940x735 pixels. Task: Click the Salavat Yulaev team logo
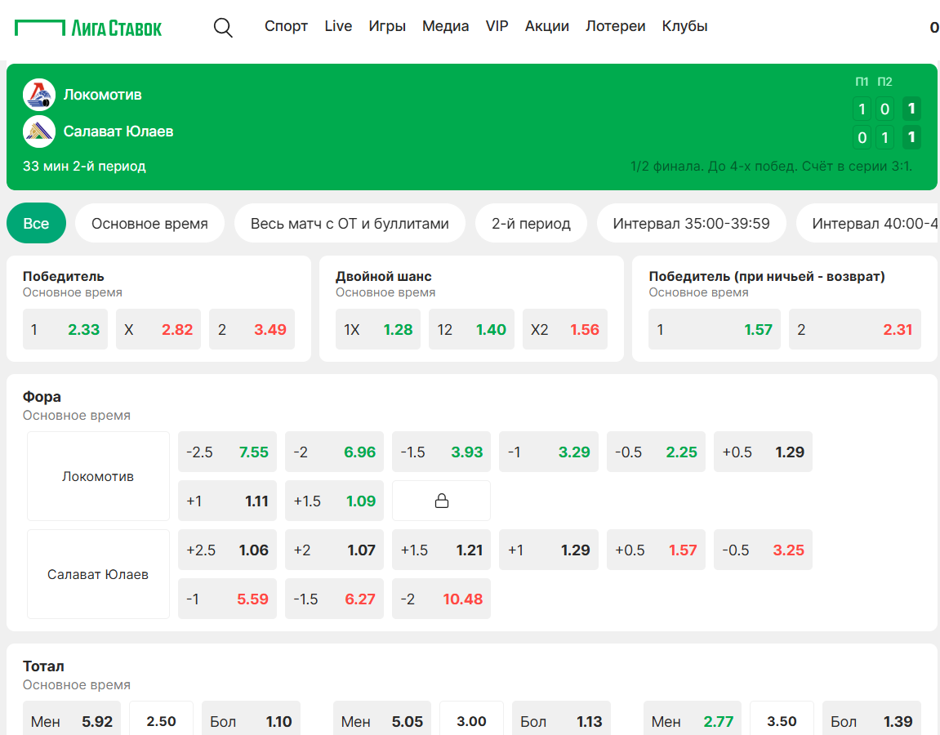click(39, 131)
